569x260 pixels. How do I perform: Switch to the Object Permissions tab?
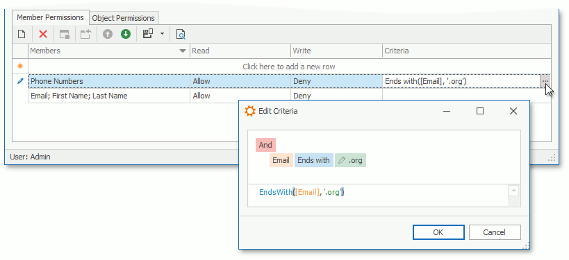[124, 18]
